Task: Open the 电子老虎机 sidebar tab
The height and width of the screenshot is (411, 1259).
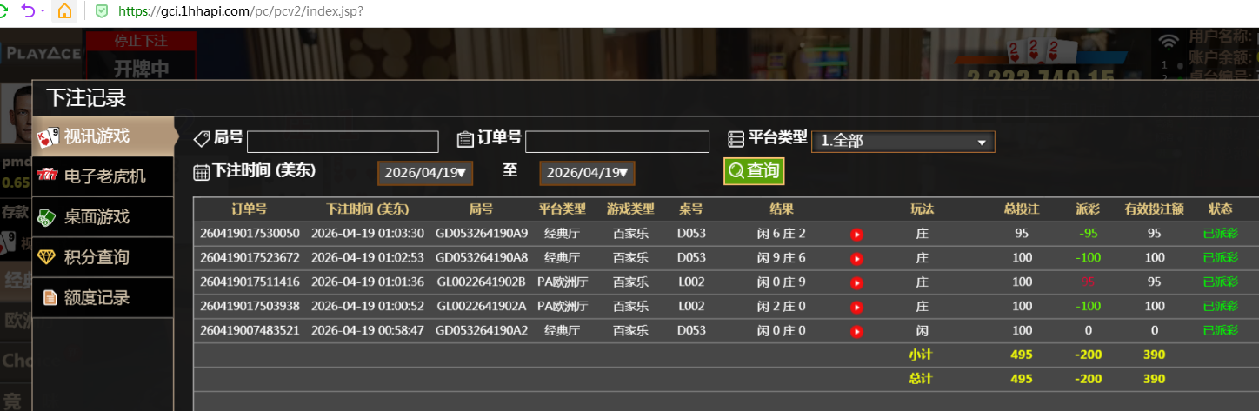Action: click(x=103, y=176)
